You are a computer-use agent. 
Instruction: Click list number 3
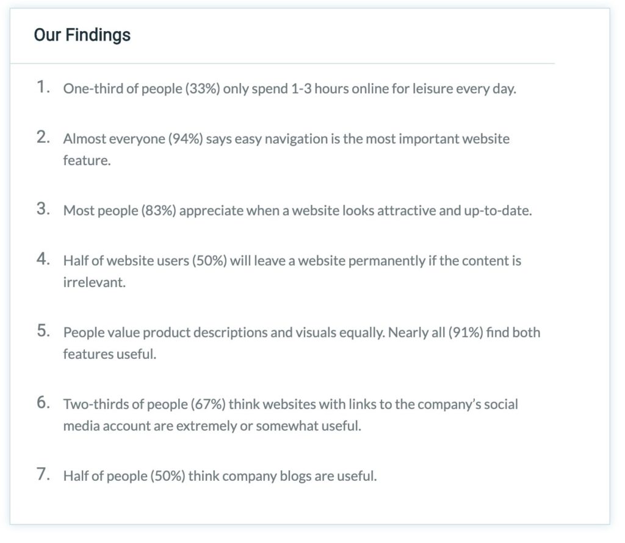(x=43, y=209)
